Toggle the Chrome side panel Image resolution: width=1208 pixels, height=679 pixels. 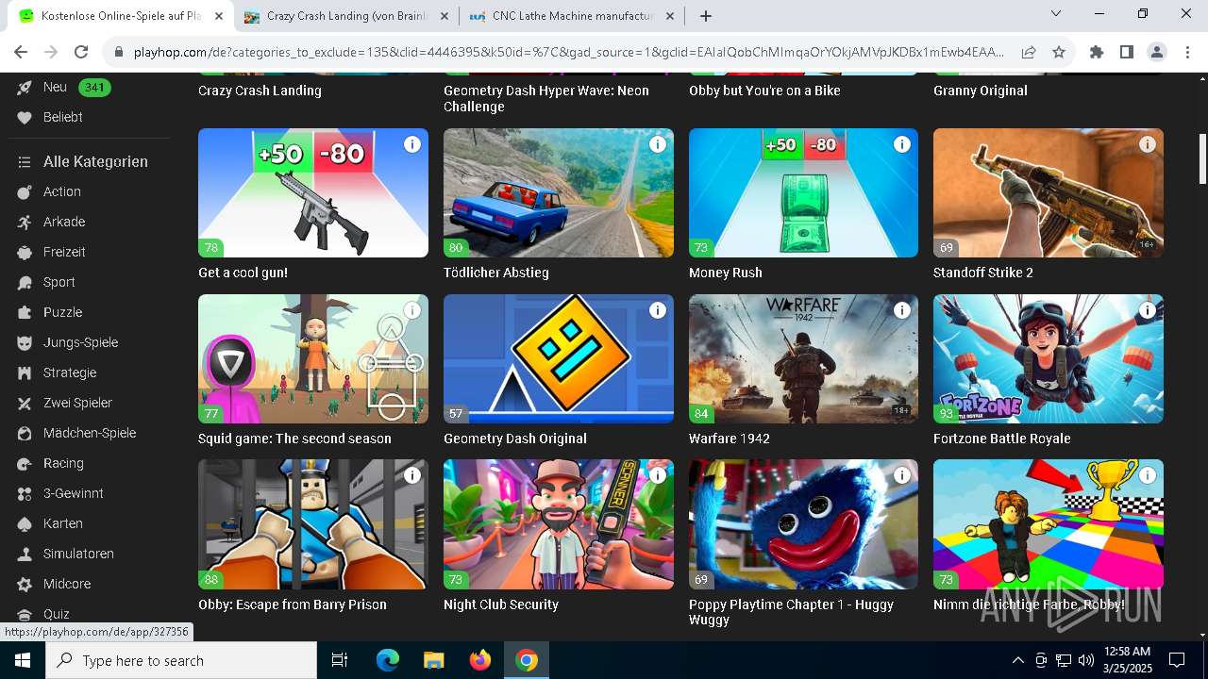click(x=1127, y=52)
